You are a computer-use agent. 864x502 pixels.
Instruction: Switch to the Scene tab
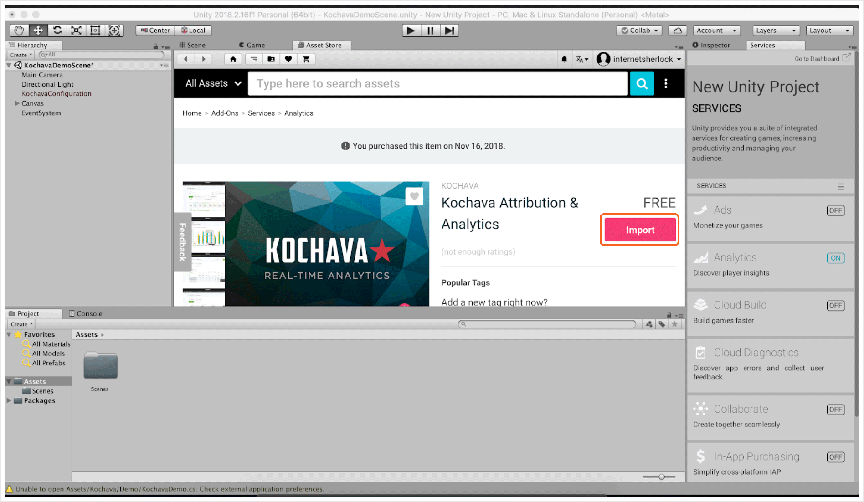(193, 45)
